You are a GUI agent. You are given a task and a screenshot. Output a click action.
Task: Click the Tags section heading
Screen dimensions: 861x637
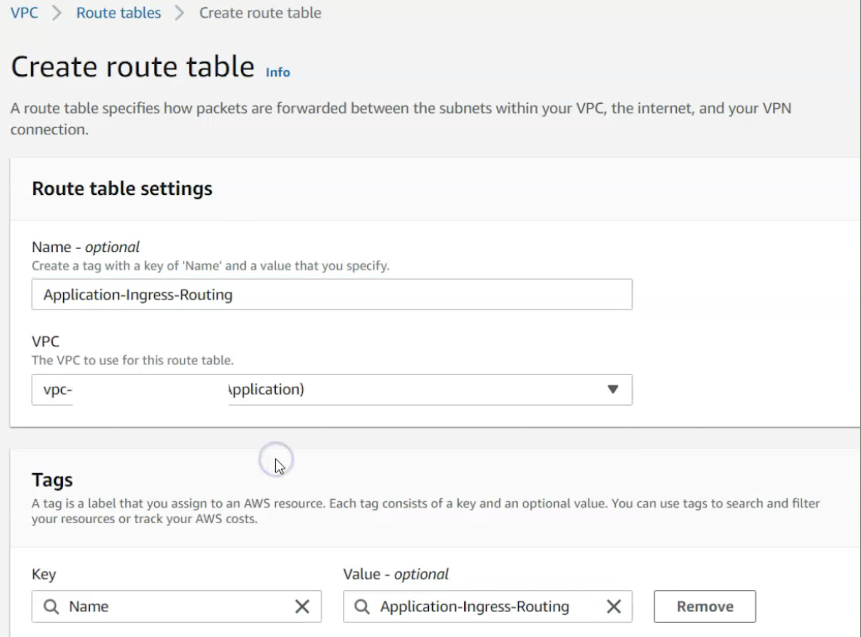(x=52, y=479)
